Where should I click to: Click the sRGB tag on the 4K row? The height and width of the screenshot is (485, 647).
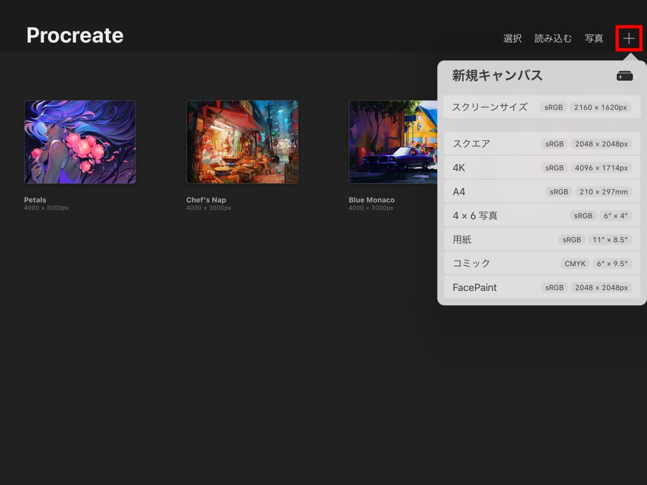coord(554,168)
